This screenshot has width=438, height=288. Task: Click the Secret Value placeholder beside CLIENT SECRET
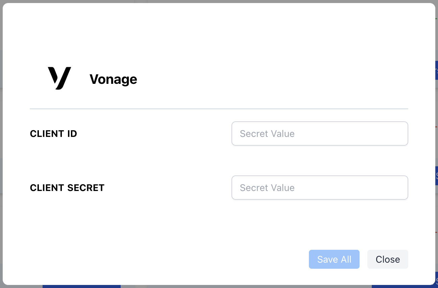point(267,188)
